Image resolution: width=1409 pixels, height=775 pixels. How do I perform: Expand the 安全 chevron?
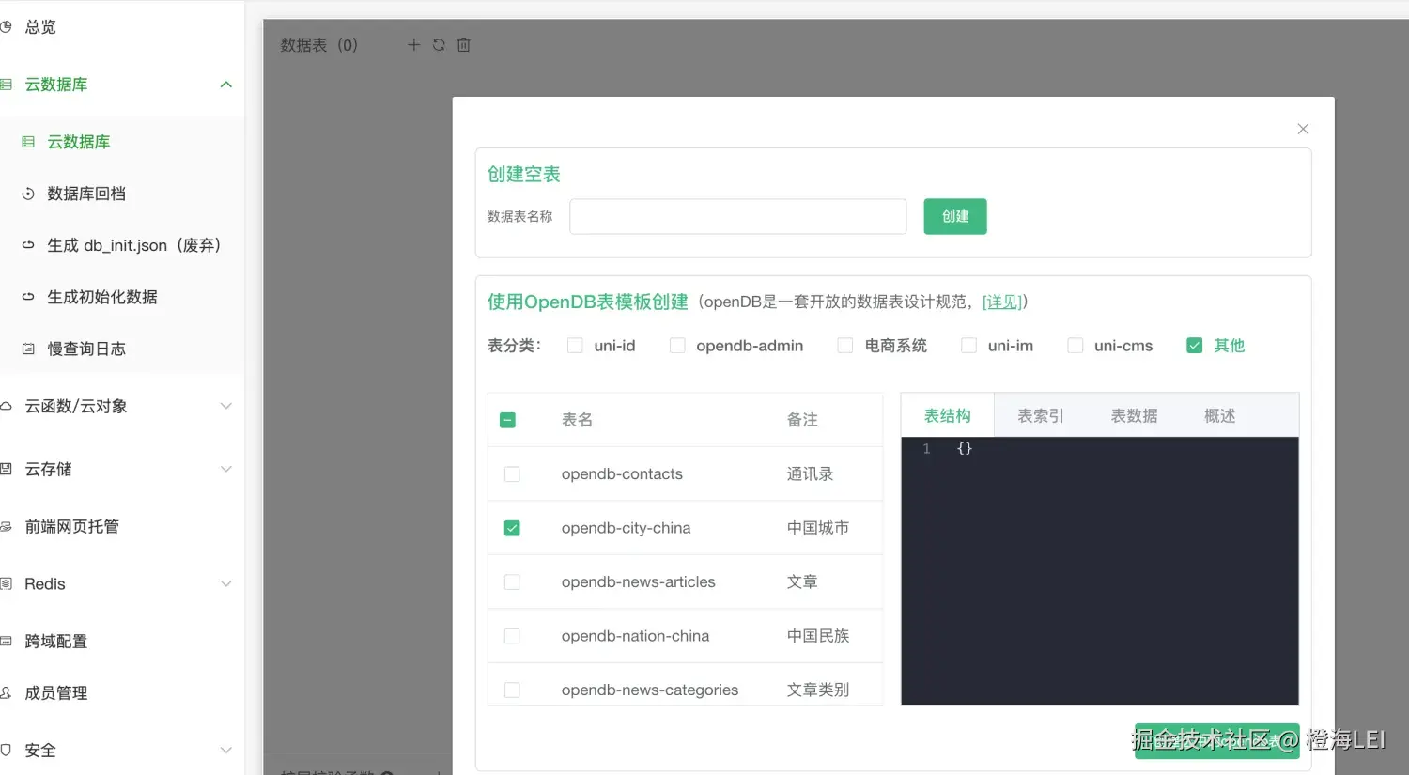(x=225, y=750)
